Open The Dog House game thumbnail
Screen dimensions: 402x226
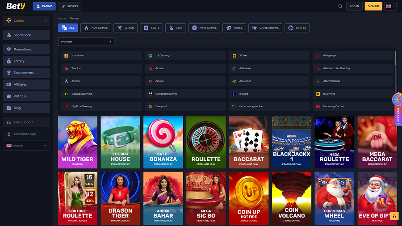pos(121,142)
